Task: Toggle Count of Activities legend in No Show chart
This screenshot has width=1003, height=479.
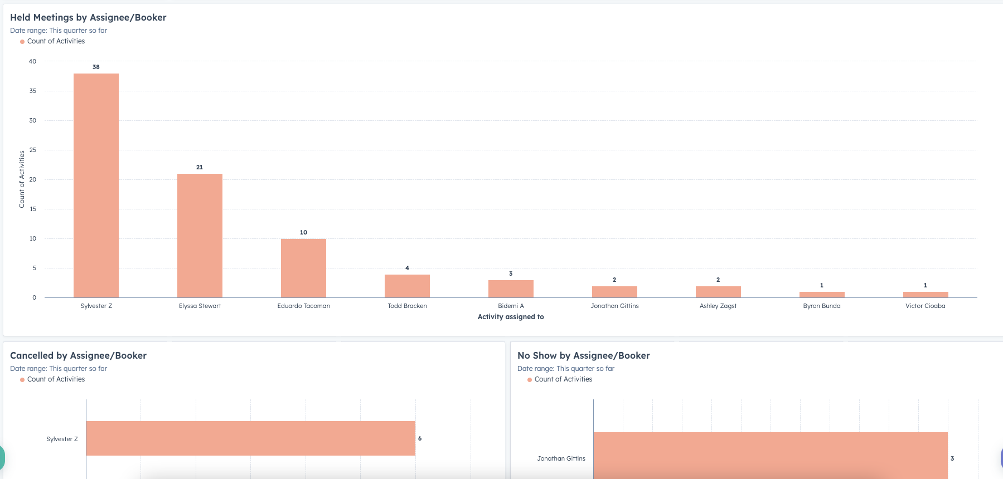Action: pos(563,379)
